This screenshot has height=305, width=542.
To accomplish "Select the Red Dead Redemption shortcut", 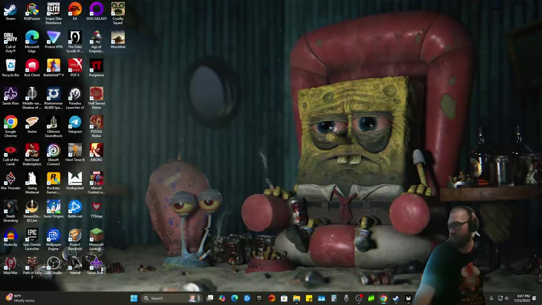I will point(32,155).
